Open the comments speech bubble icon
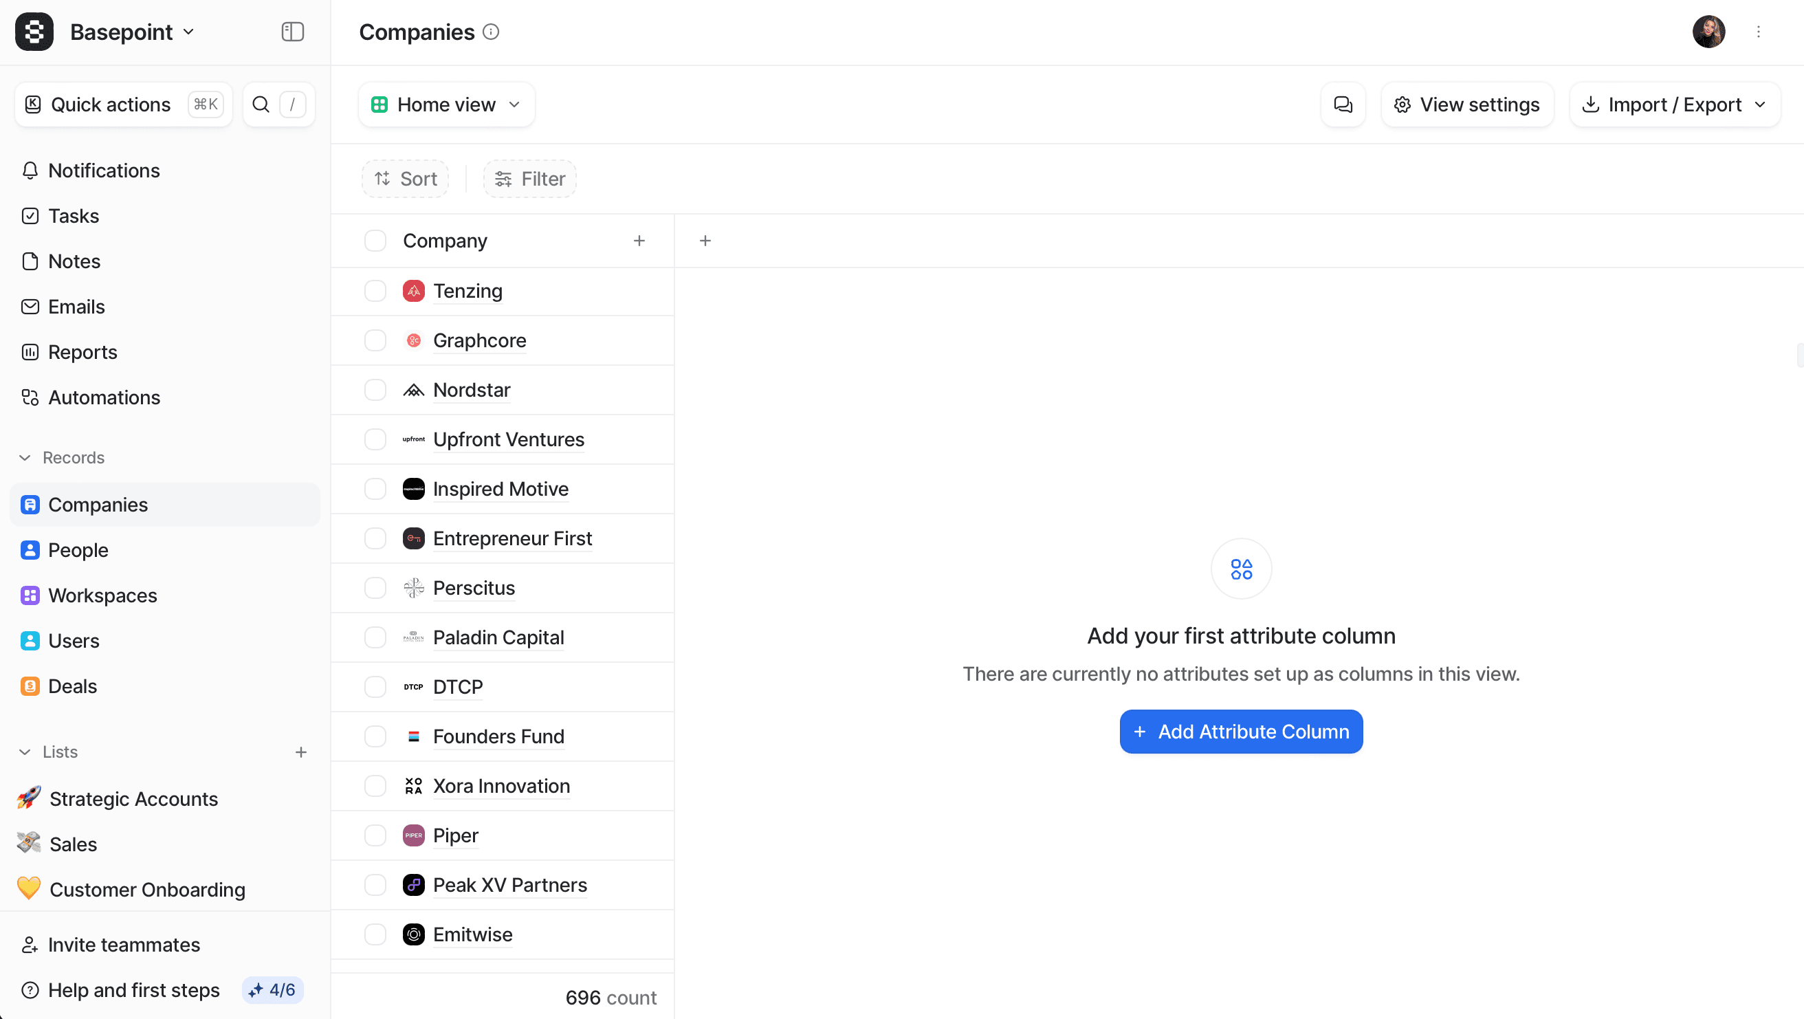 [1343, 105]
